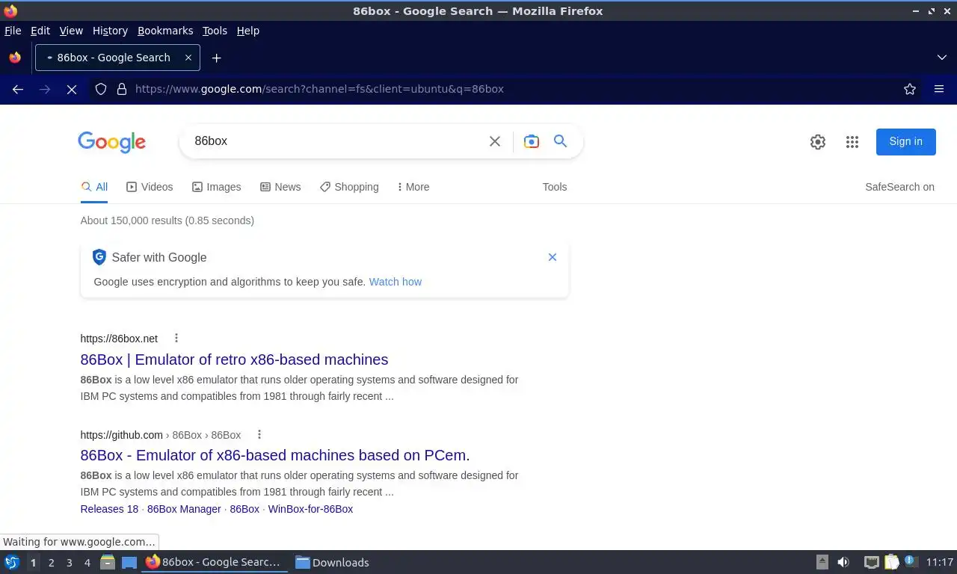Image resolution: width=957 pixels, height=574 pixels.
Task: Close the 86box Google Search tab
Action: (x=188, y=58)
